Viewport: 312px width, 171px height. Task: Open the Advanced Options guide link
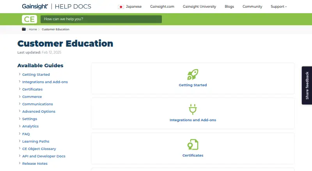(39, 112)
